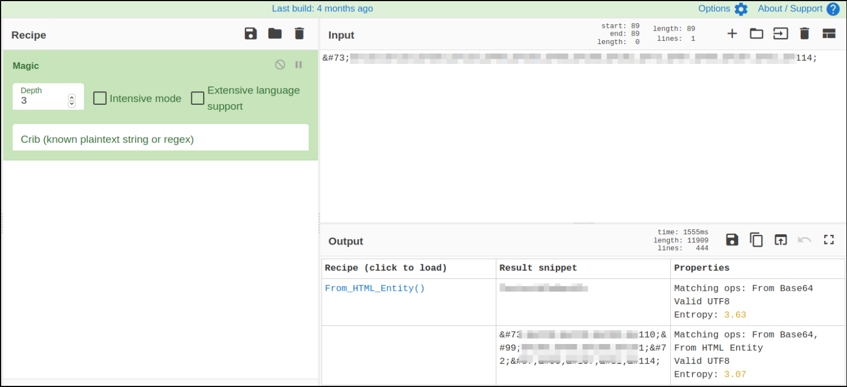The width and height of the screenshot is (847, 387).
Task: Maximise the output pane
Action: (x=829, y=239)
